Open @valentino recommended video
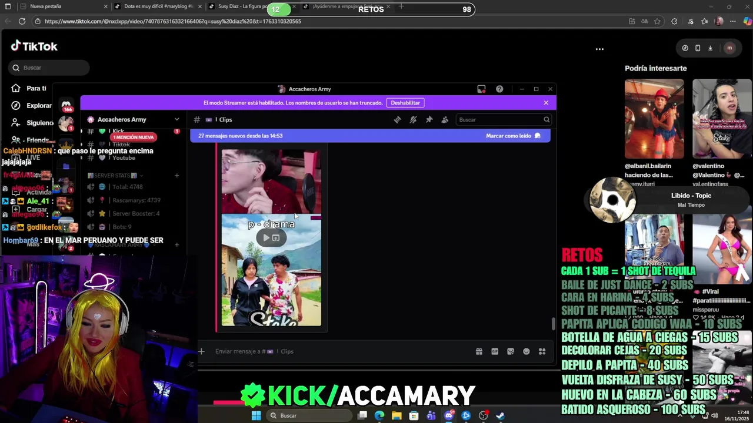Screen dimensions: 753x423 722,119
